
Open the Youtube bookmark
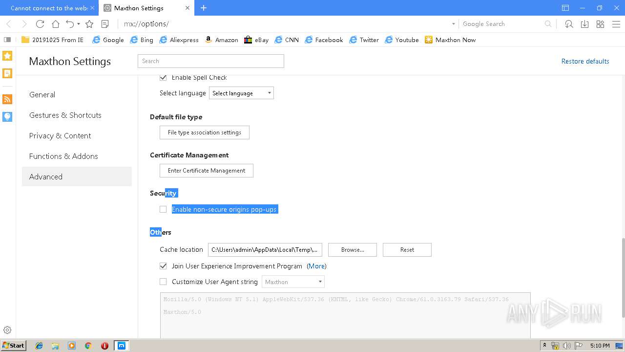402,40
